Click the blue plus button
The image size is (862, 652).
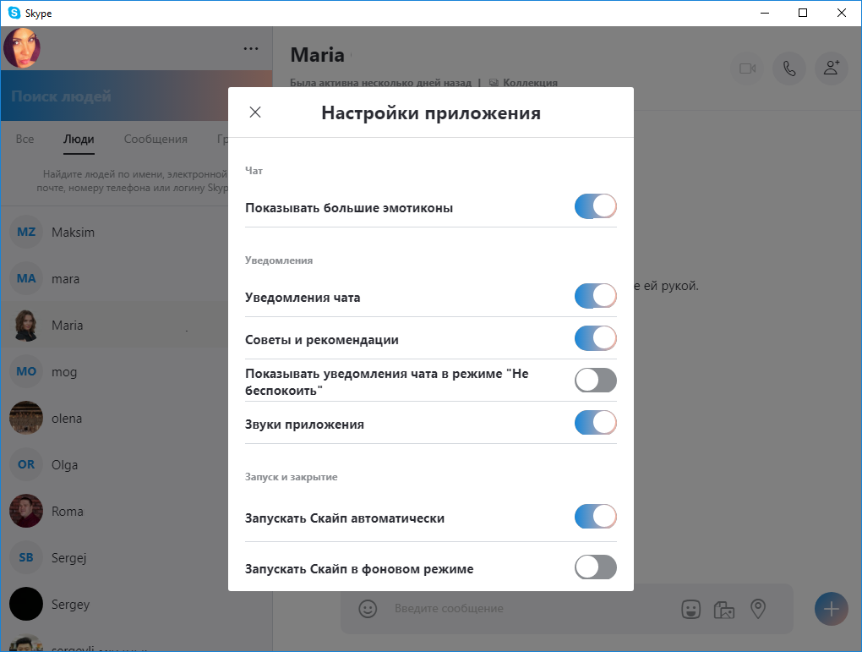coord(832,609)
